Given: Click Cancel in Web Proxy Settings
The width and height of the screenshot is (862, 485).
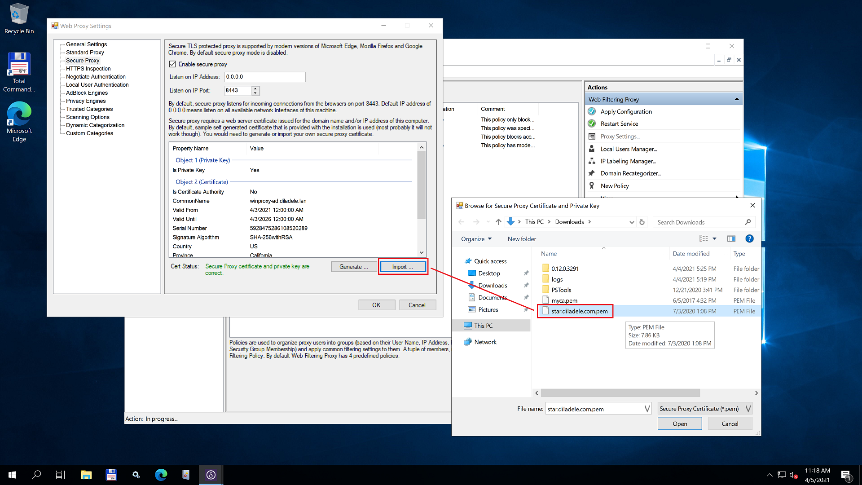Looking at the screenshot, I should point(417,305).
